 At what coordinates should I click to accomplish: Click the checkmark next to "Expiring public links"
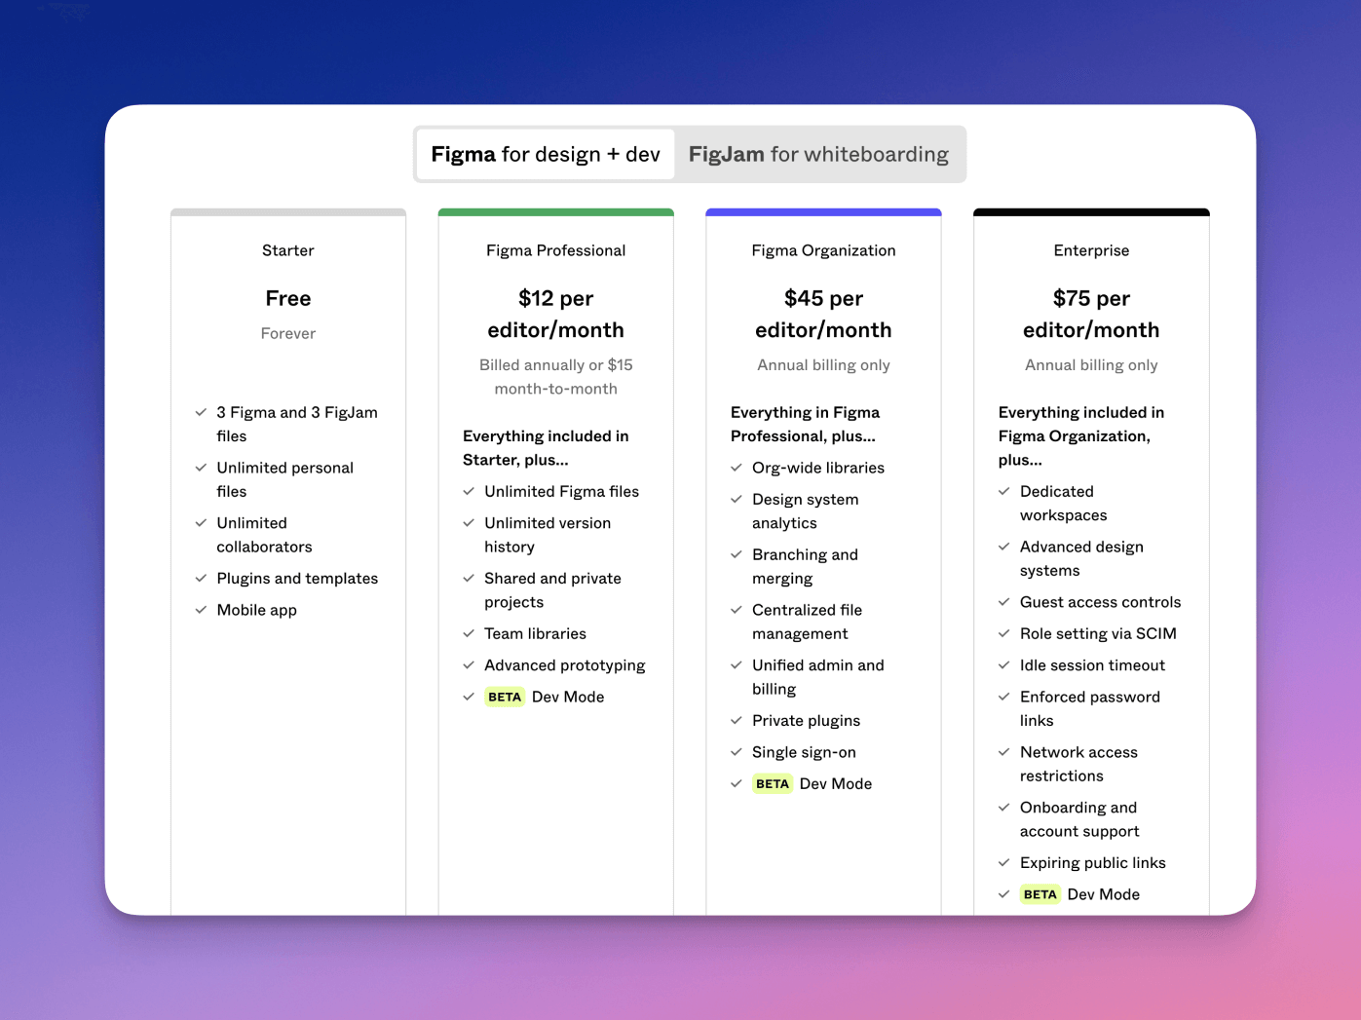[x=1004, y=862]
